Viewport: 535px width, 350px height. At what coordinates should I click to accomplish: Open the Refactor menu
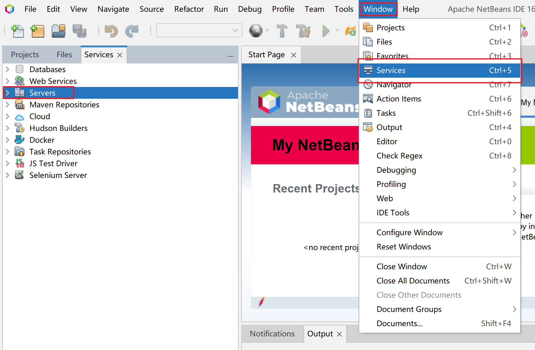coord(189,9)
